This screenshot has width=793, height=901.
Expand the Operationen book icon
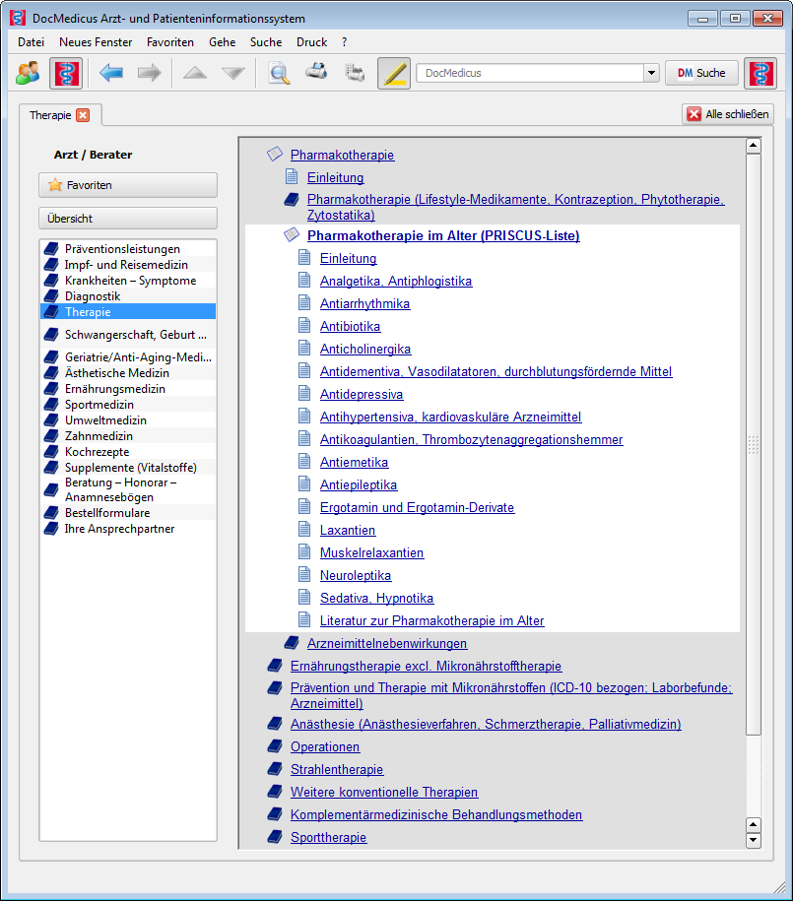275,745
